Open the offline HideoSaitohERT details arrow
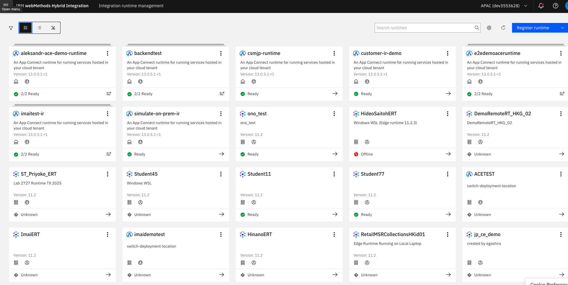 pos(448,154)
